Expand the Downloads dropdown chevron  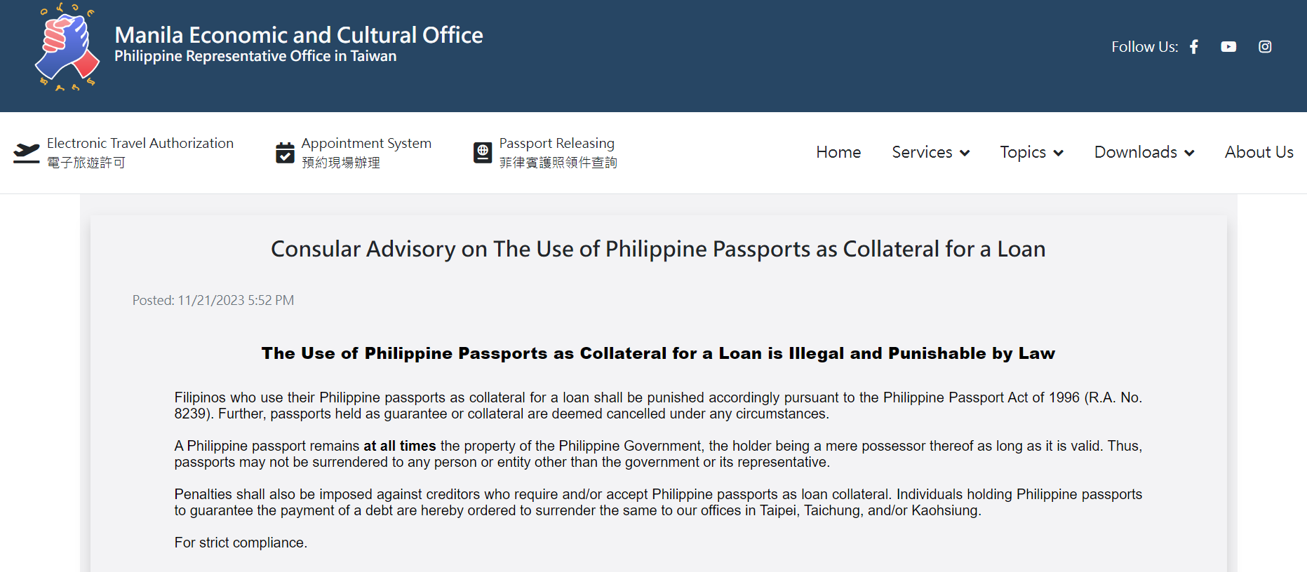coord(1189,153)
